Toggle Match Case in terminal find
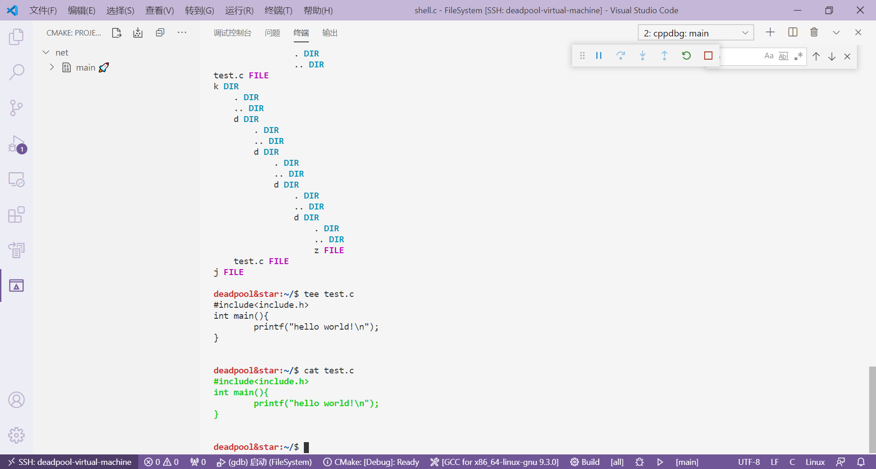The height and width of the screenshot is (469, 876). point(769,56)
